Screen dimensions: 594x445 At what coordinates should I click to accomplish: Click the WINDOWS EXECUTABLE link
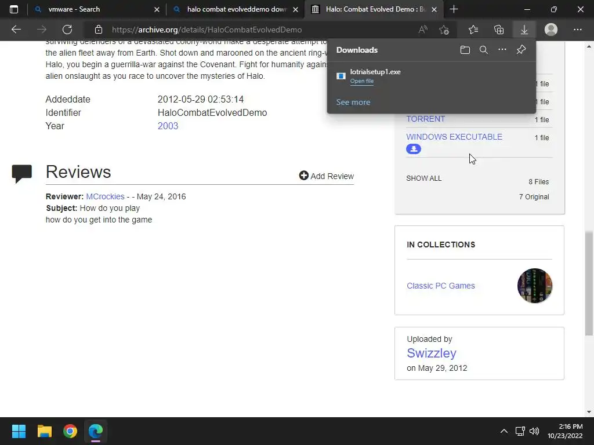pyautogui.click(x=454, y=137)
